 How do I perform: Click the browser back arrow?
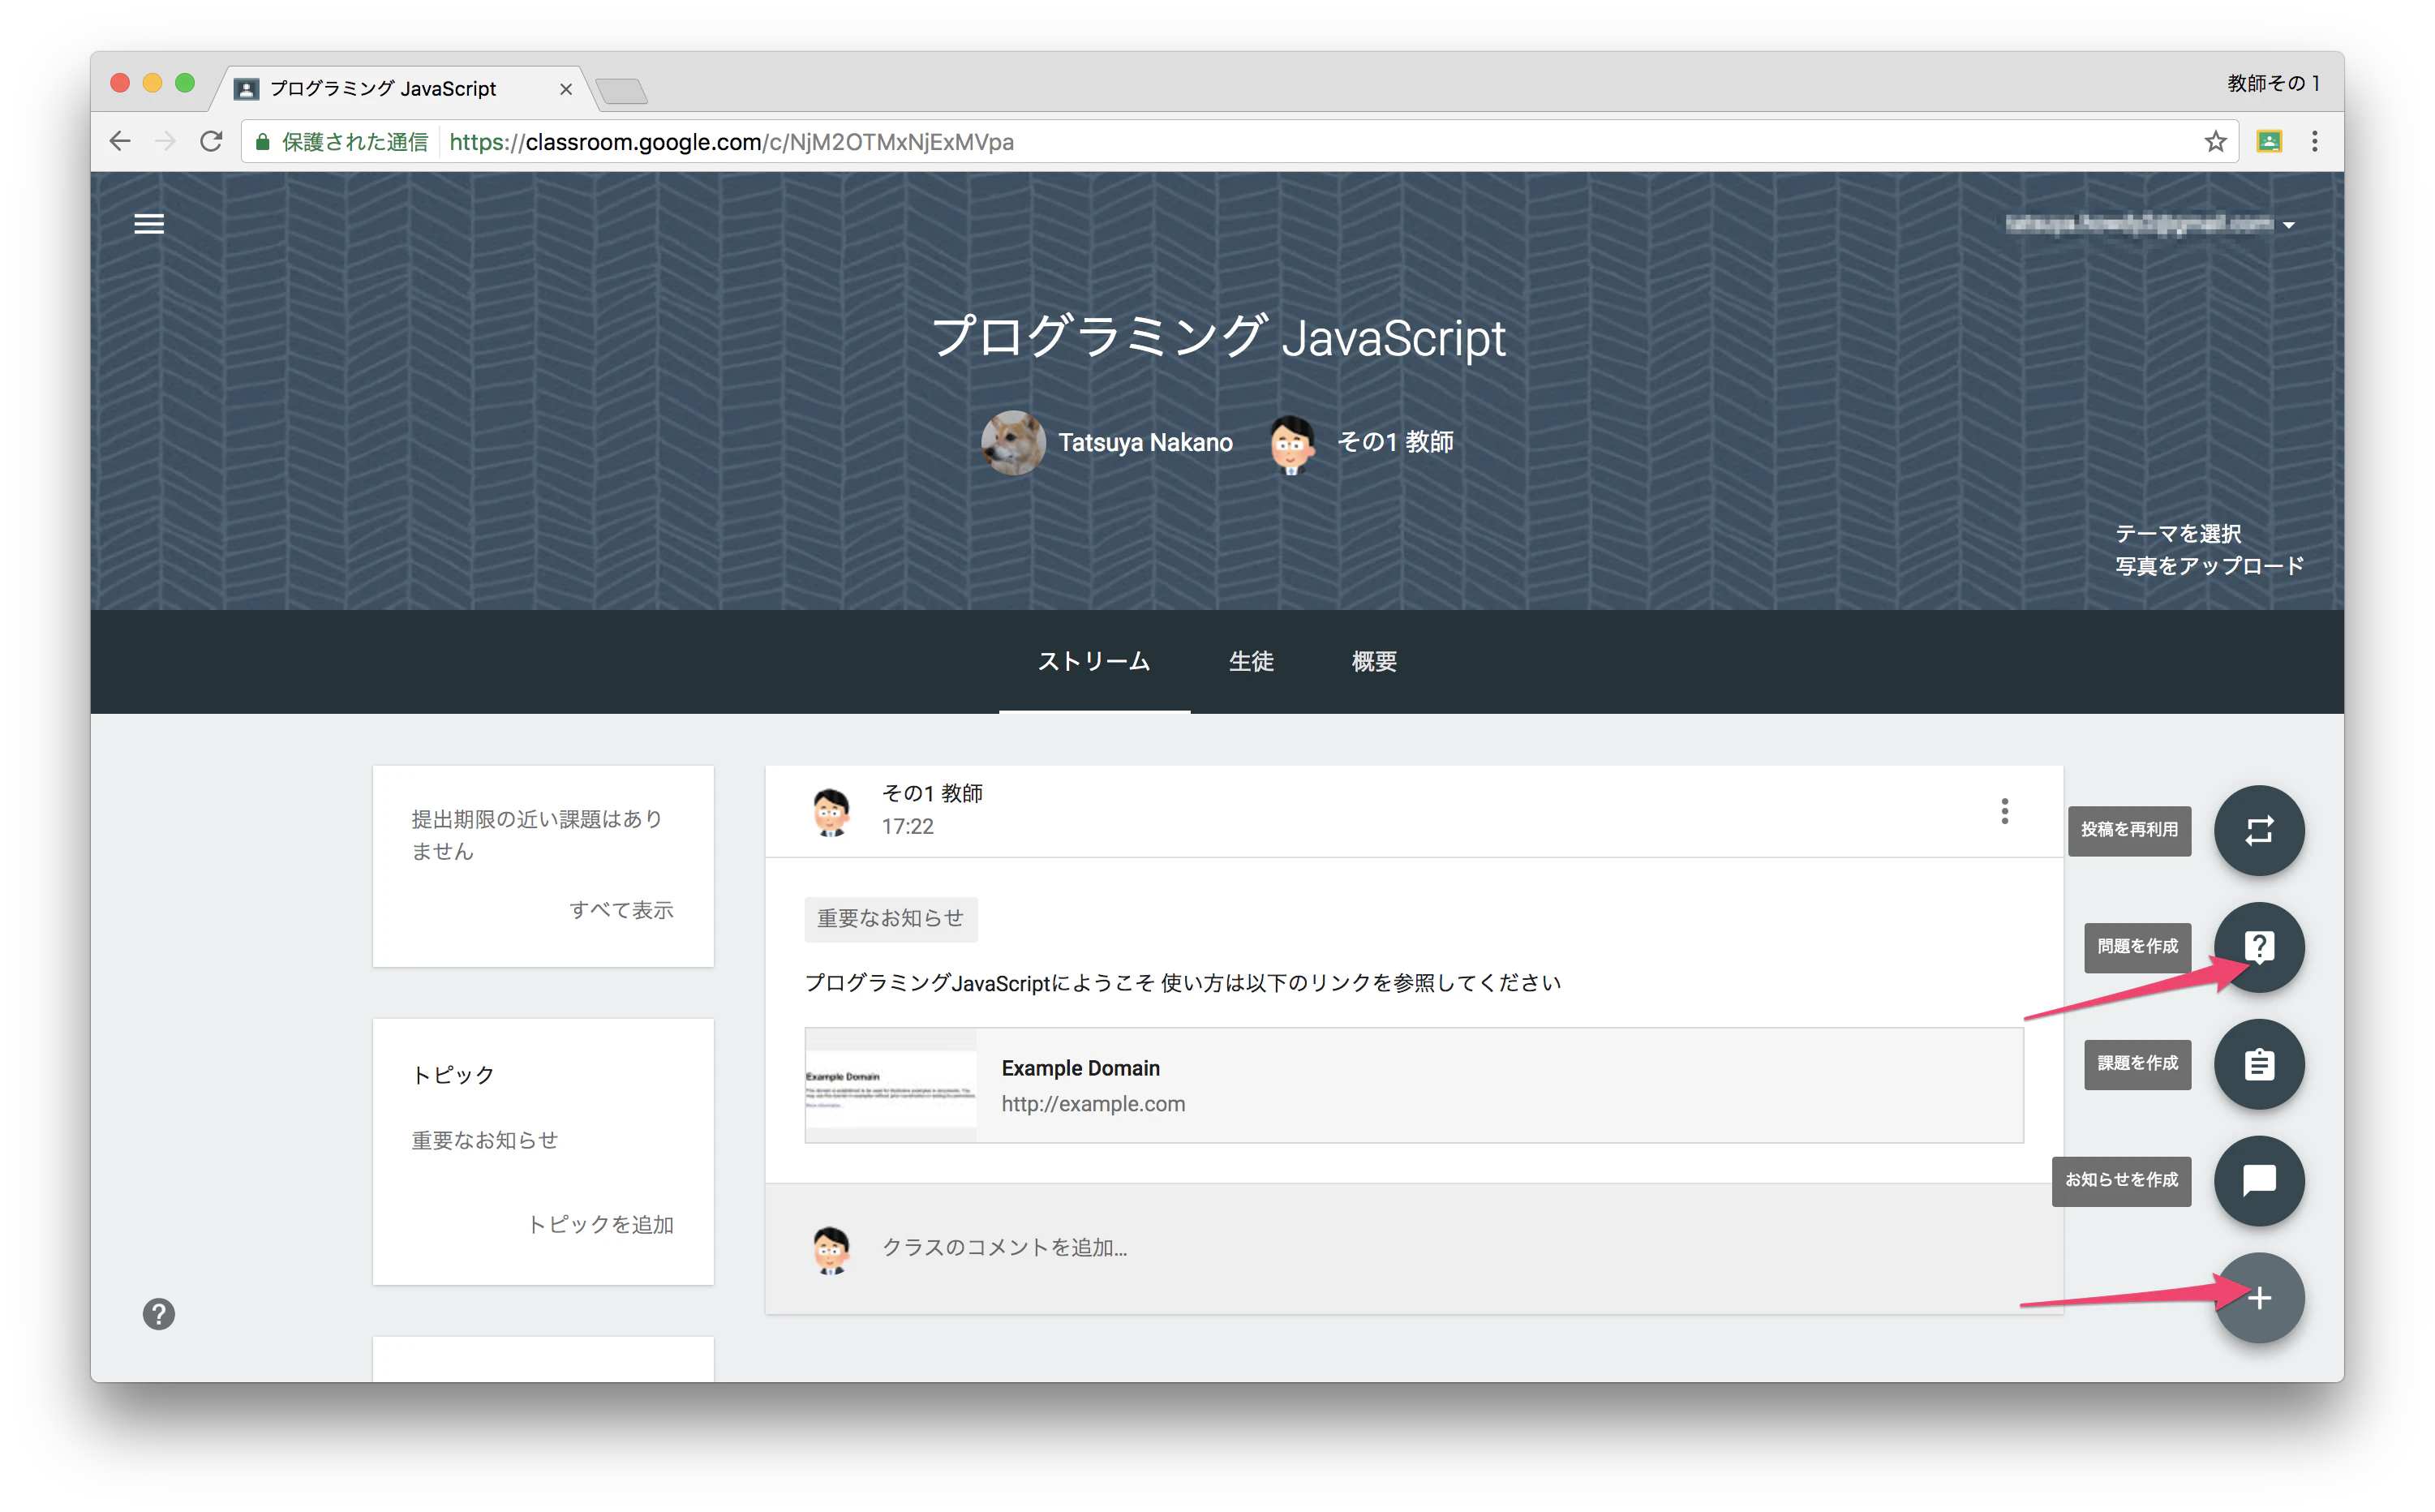(x=120, y=142)
